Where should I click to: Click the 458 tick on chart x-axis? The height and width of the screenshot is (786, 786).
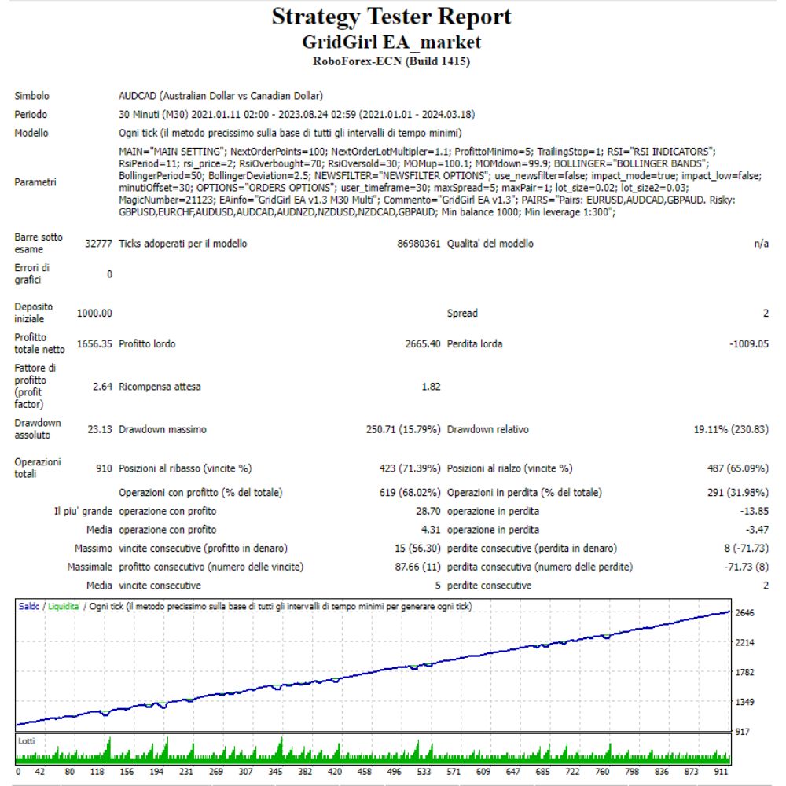pos(365,772)
